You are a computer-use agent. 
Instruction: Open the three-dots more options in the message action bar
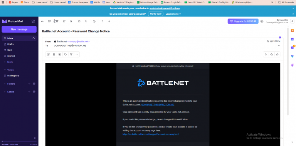(x=77, y=54)
